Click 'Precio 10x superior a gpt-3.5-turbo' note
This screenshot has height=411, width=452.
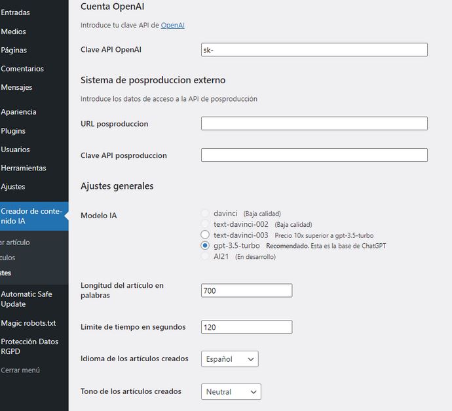tap(324, 235)
